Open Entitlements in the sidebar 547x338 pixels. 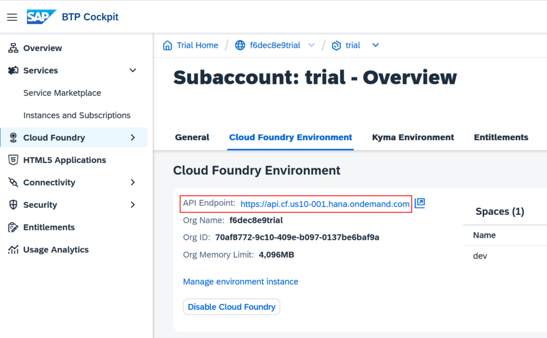click(x=49, y=227)
